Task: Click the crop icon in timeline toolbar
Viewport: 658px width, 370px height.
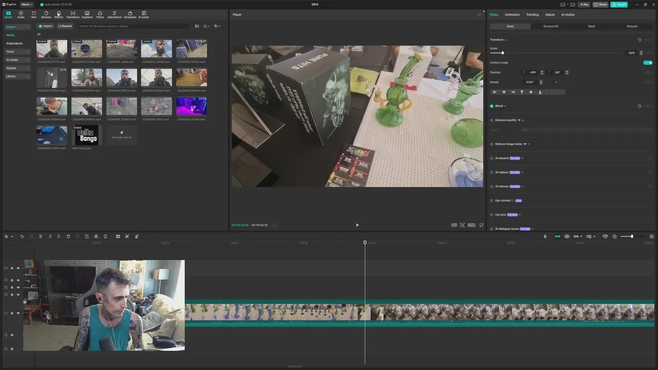Action: (86, 236)
